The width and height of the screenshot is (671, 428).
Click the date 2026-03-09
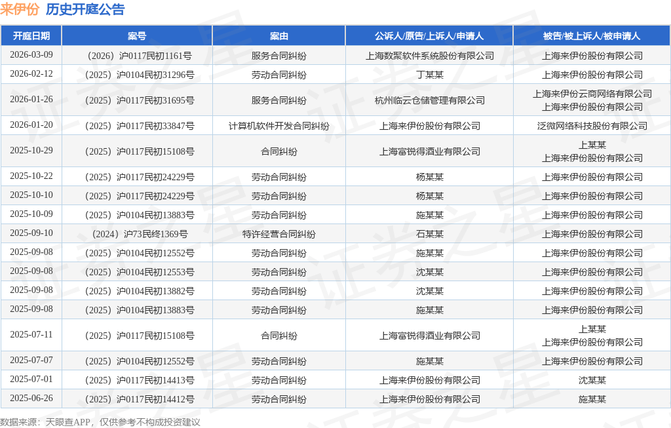pos(31,55)
